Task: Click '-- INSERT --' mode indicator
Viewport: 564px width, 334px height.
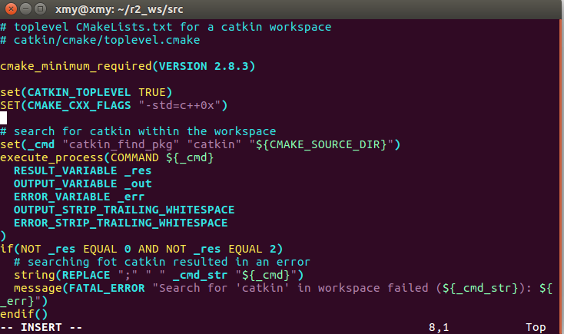Action: pos(41,327)
